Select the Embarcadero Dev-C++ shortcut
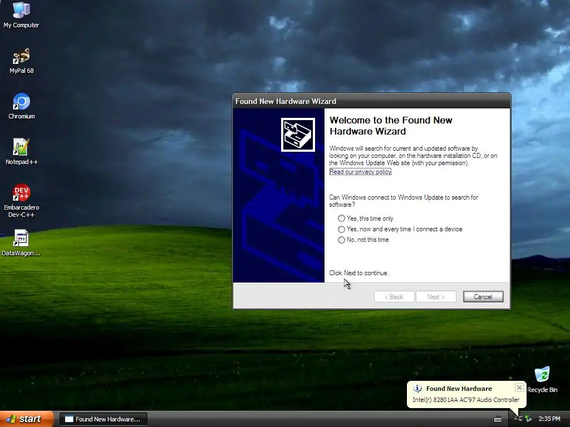Viewport: 570px width, 427px height. (22, 201)
